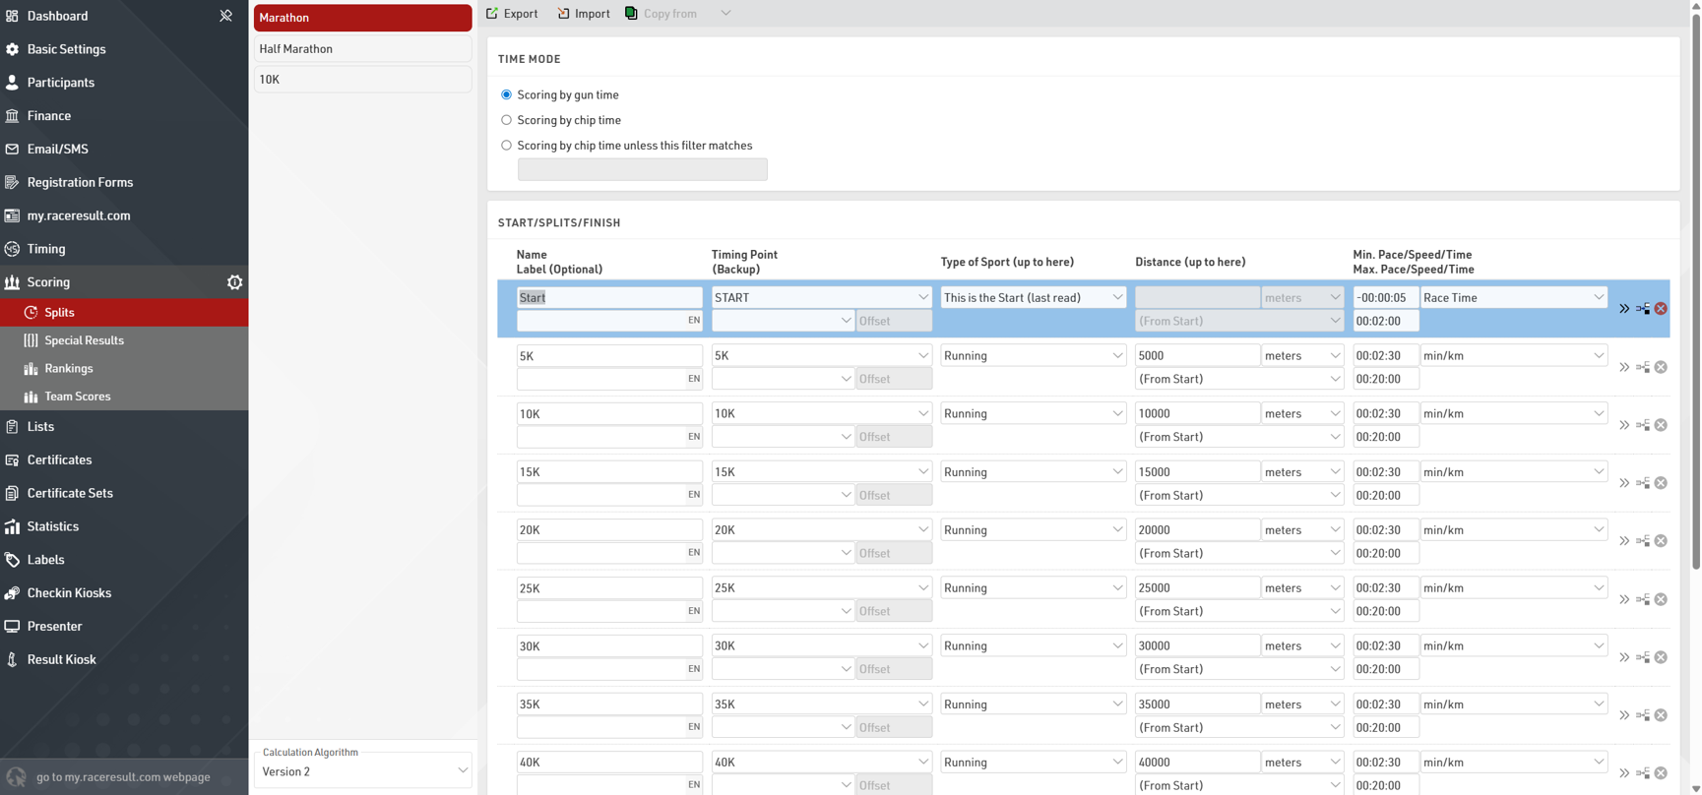The width and height of the screenshot is (1702, 795).
Task: Switch to the Half Marathon contest
Action: point(362,48)
